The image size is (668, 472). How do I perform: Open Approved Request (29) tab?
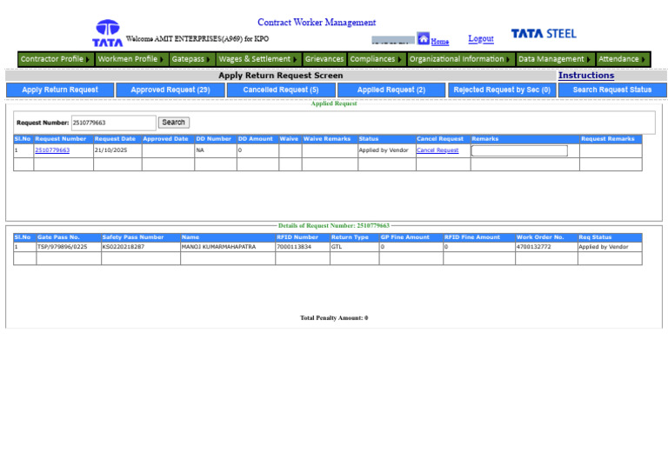tap(170, 90)
